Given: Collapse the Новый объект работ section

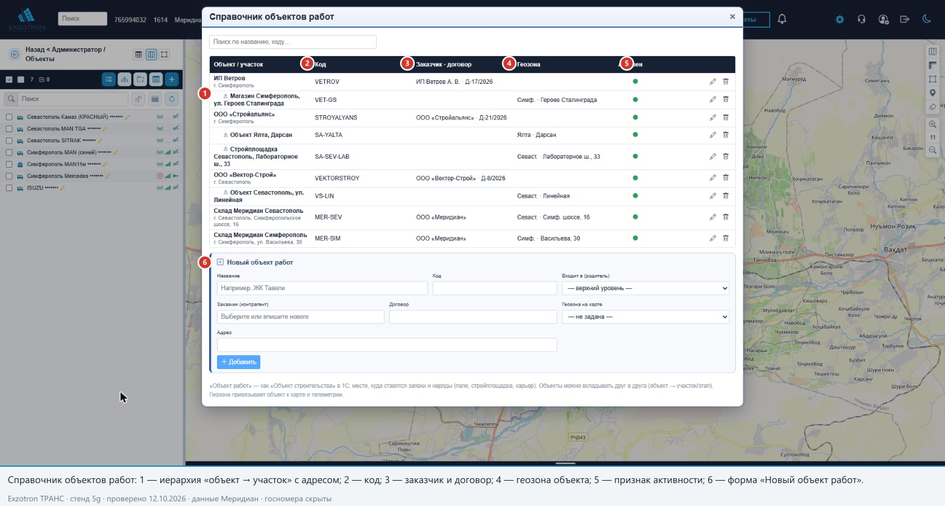Looking at the screenshot, I should pos(220,262).
